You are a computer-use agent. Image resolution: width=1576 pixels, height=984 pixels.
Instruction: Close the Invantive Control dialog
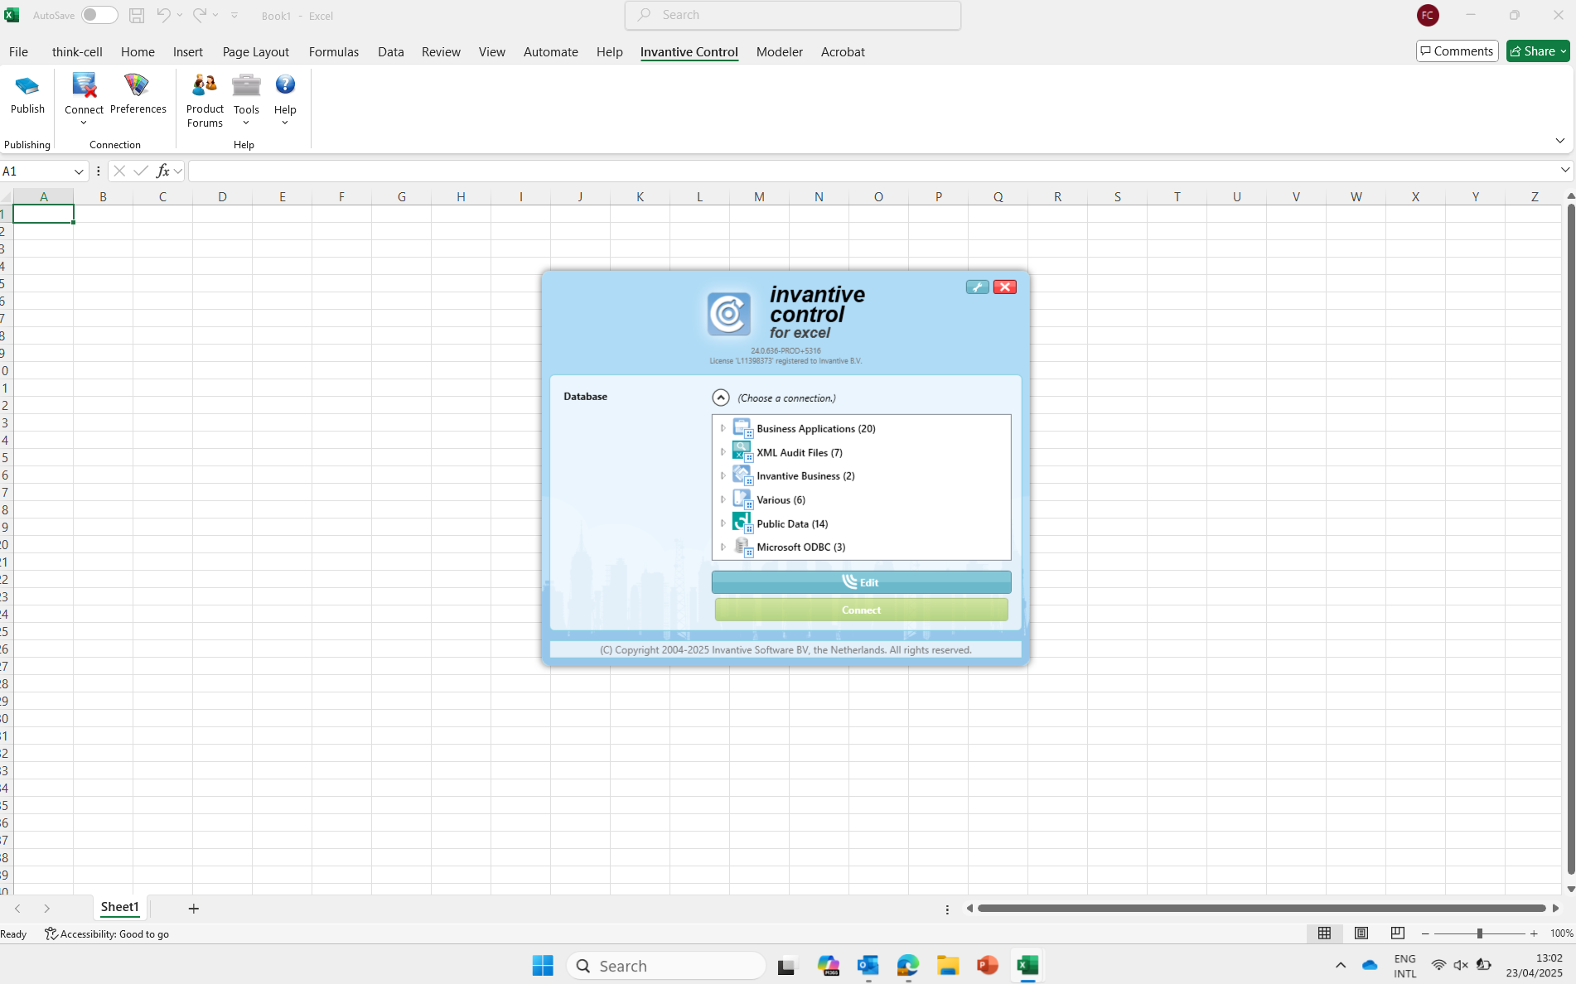pos(1004,287)
